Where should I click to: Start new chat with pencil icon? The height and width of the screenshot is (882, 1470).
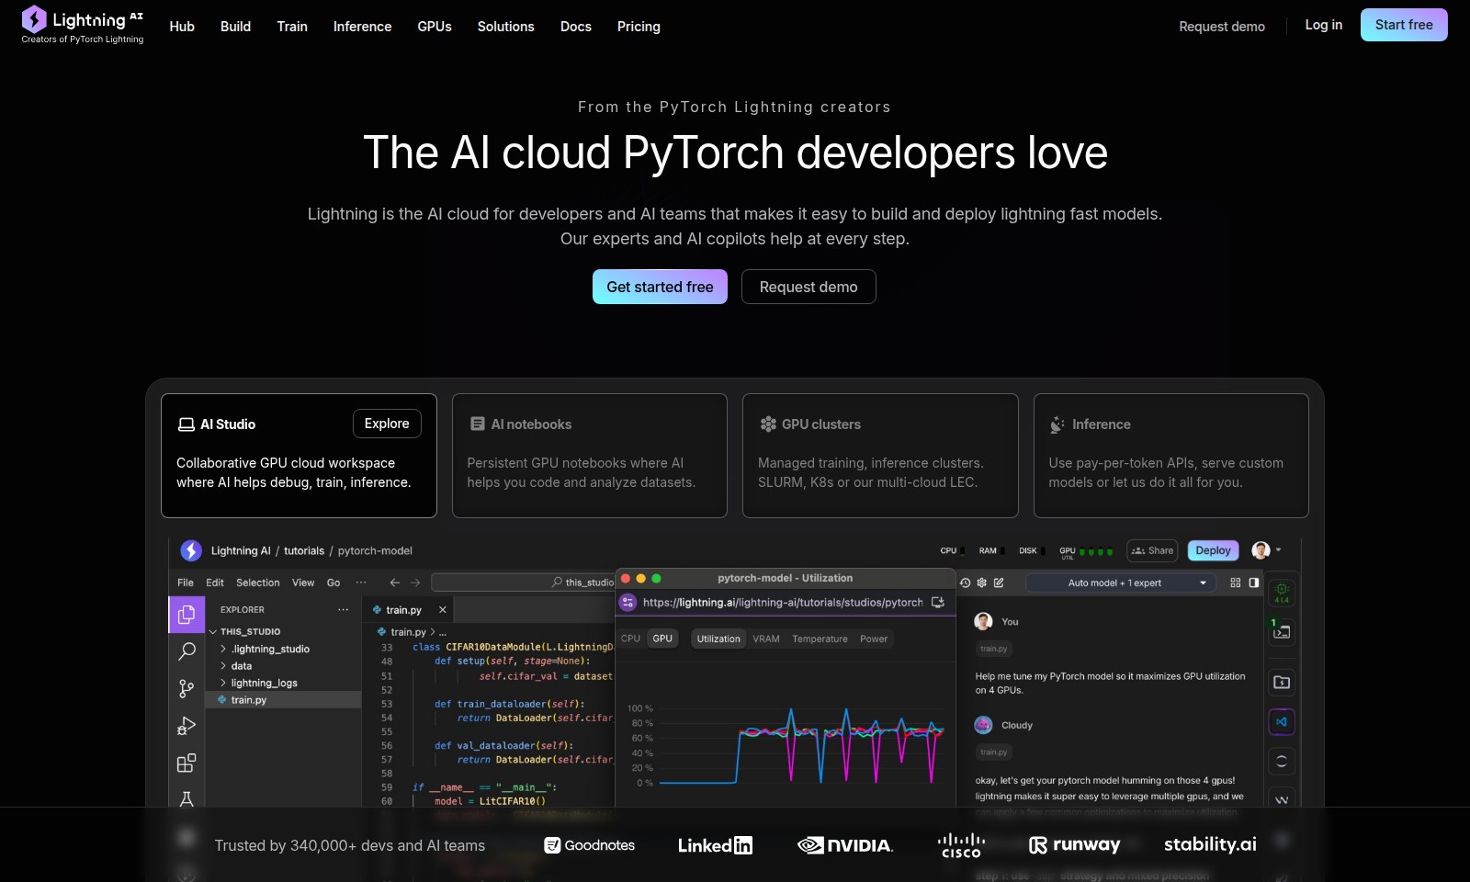pos(999,582)
